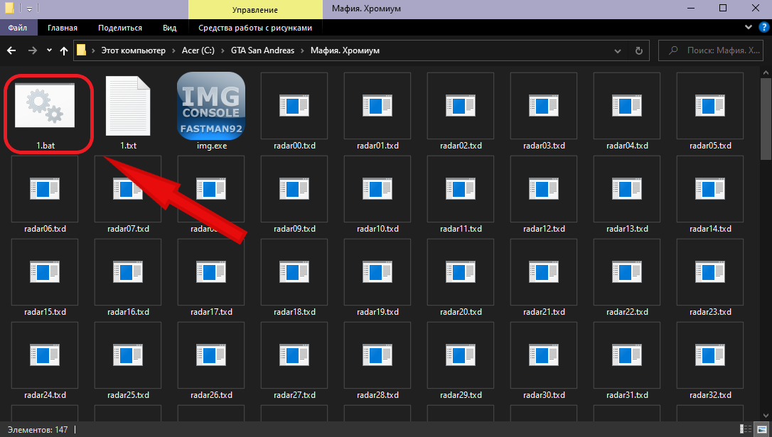
Task: Select the radar03.txd file icon
Action: [544, 105]
